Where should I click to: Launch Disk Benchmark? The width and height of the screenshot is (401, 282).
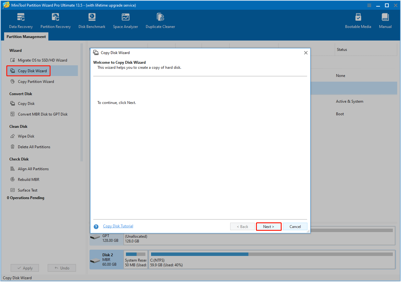pos(92,20)
